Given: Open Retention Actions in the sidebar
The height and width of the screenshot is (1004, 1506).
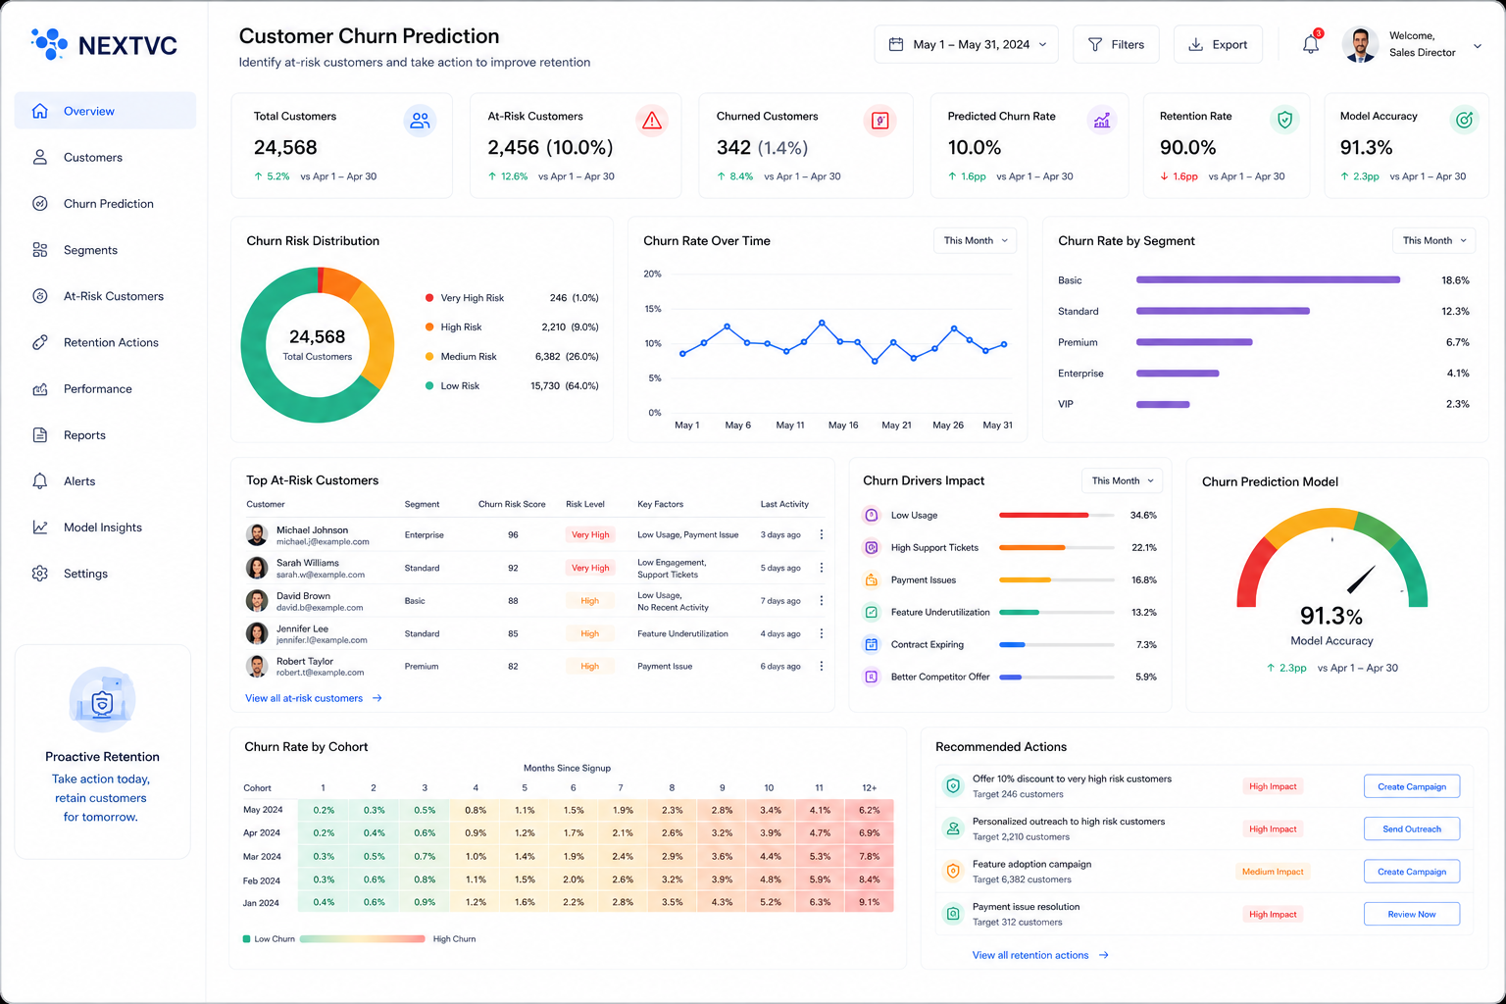Looking at the screenshot, I should click(x=105, y=342).
